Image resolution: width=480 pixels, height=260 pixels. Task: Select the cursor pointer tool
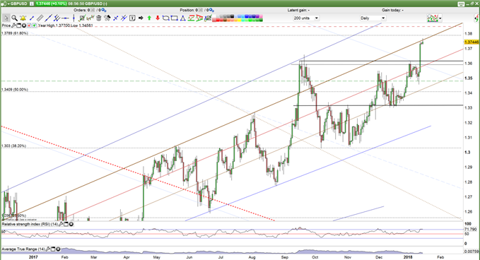point(6,18)
